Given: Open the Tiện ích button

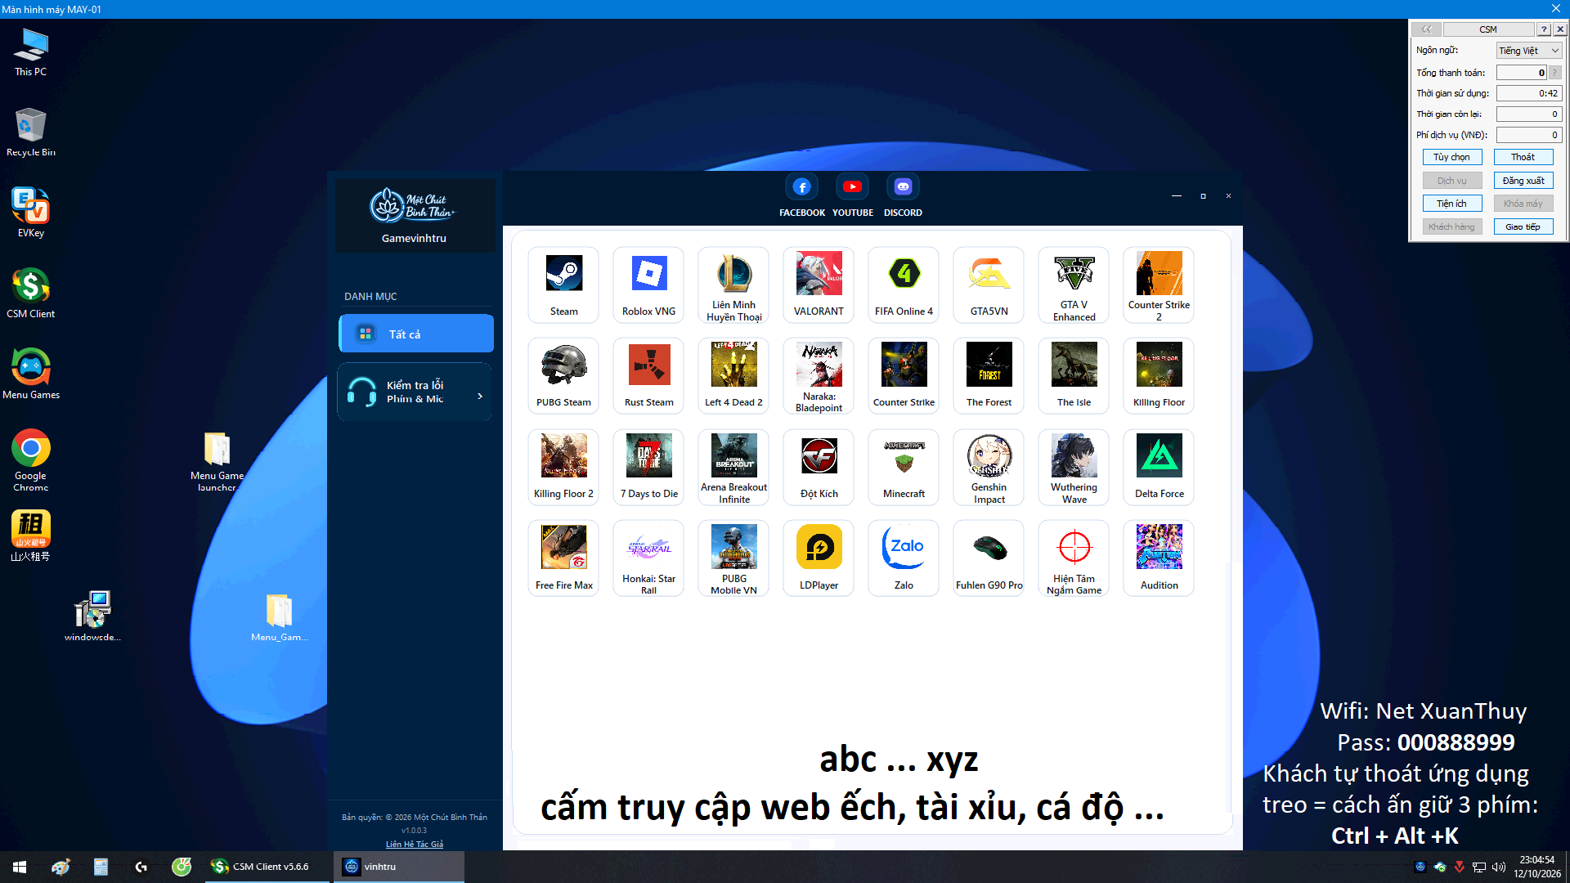Looking at the screenshot, I should coord(1451,204).
